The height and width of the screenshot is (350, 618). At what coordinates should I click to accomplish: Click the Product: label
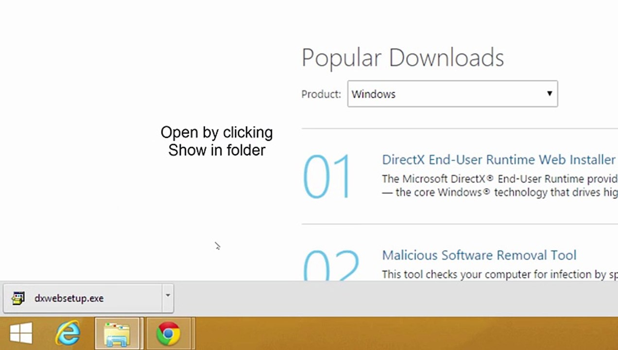[x=321, y=94]
